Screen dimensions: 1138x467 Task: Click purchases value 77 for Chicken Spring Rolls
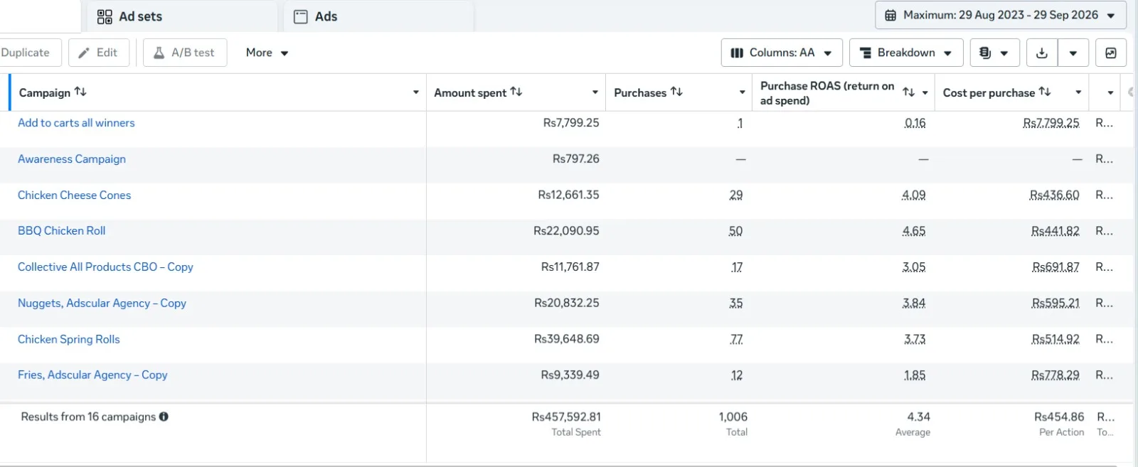pos(737,339)
